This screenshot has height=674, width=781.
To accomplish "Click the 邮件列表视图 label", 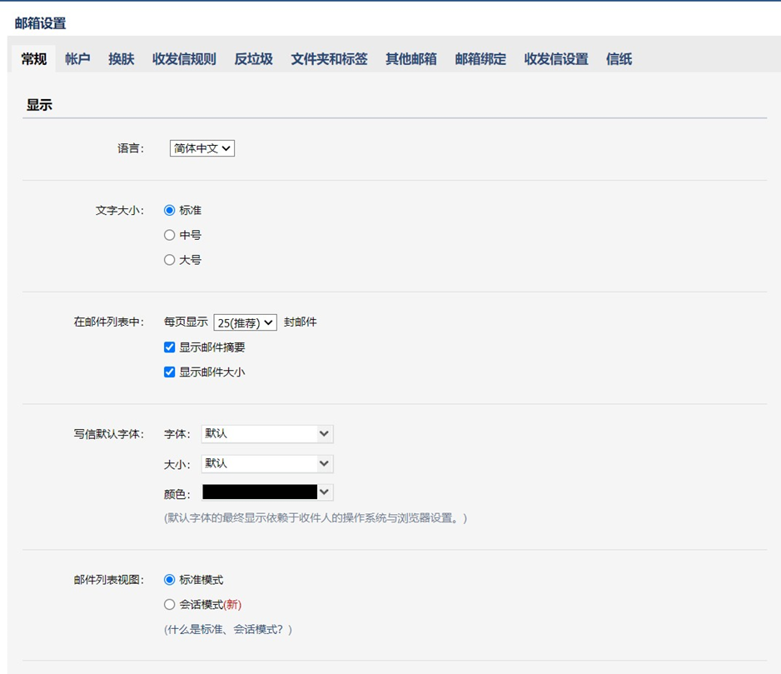I will coord(108,580).
